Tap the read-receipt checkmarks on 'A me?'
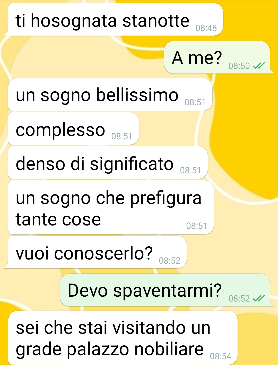The height and width of the screenshot is (365, 278). pos(258,66)
